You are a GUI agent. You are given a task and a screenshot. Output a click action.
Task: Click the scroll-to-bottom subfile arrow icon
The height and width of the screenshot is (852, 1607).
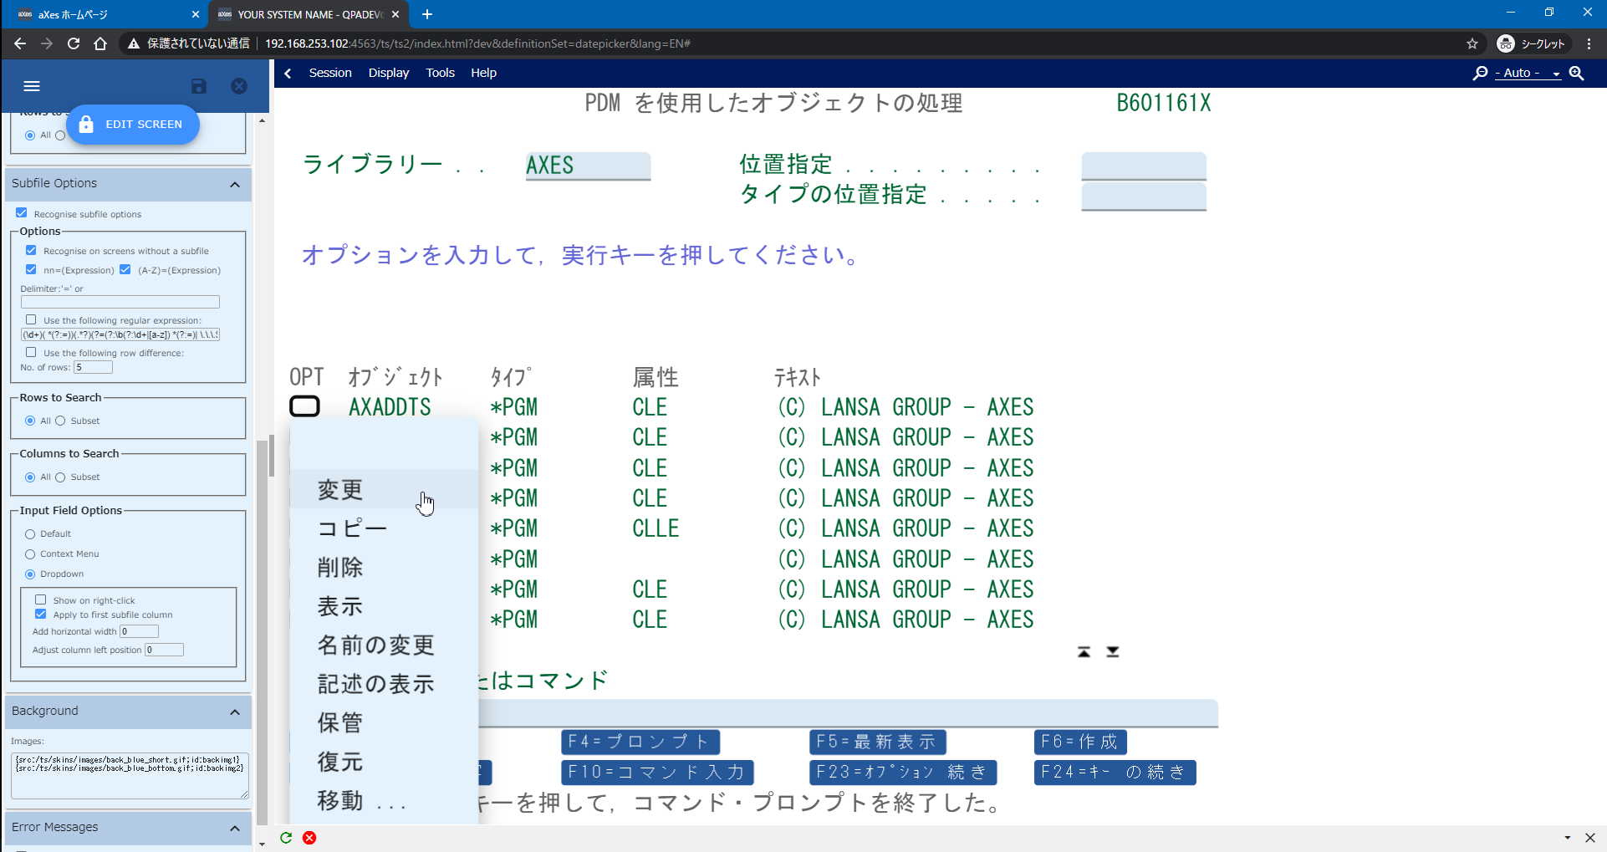point(1112,651)
